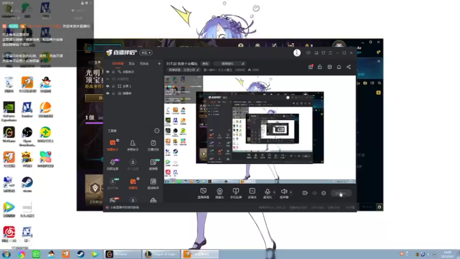Image resolution: width=460 pixels, height=259 pixels.
Task: Dismiss the League client banner with its X
Action: pos(379,61)
